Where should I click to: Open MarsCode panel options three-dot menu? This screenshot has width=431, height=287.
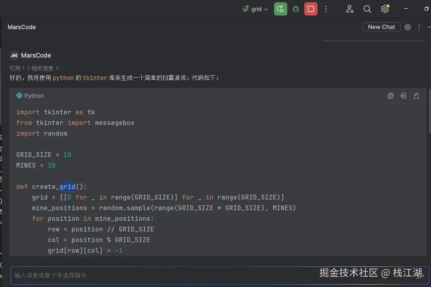pyautogui.click(x=419, y=27)
